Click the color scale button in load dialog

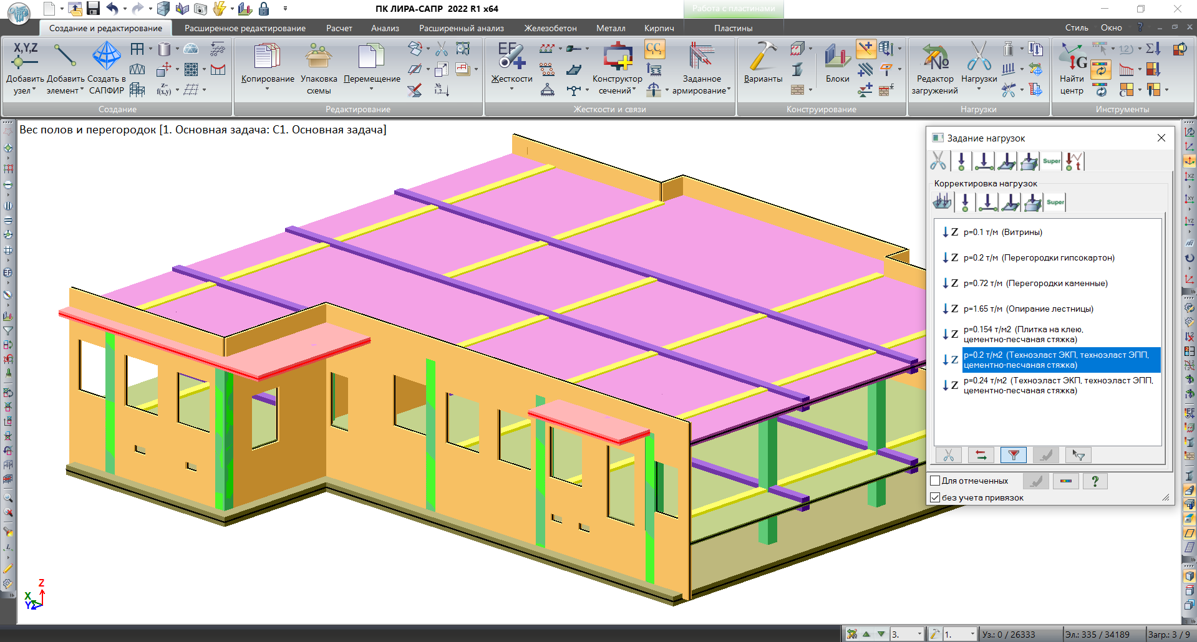pyautogui.click(x=1065, y=481)
